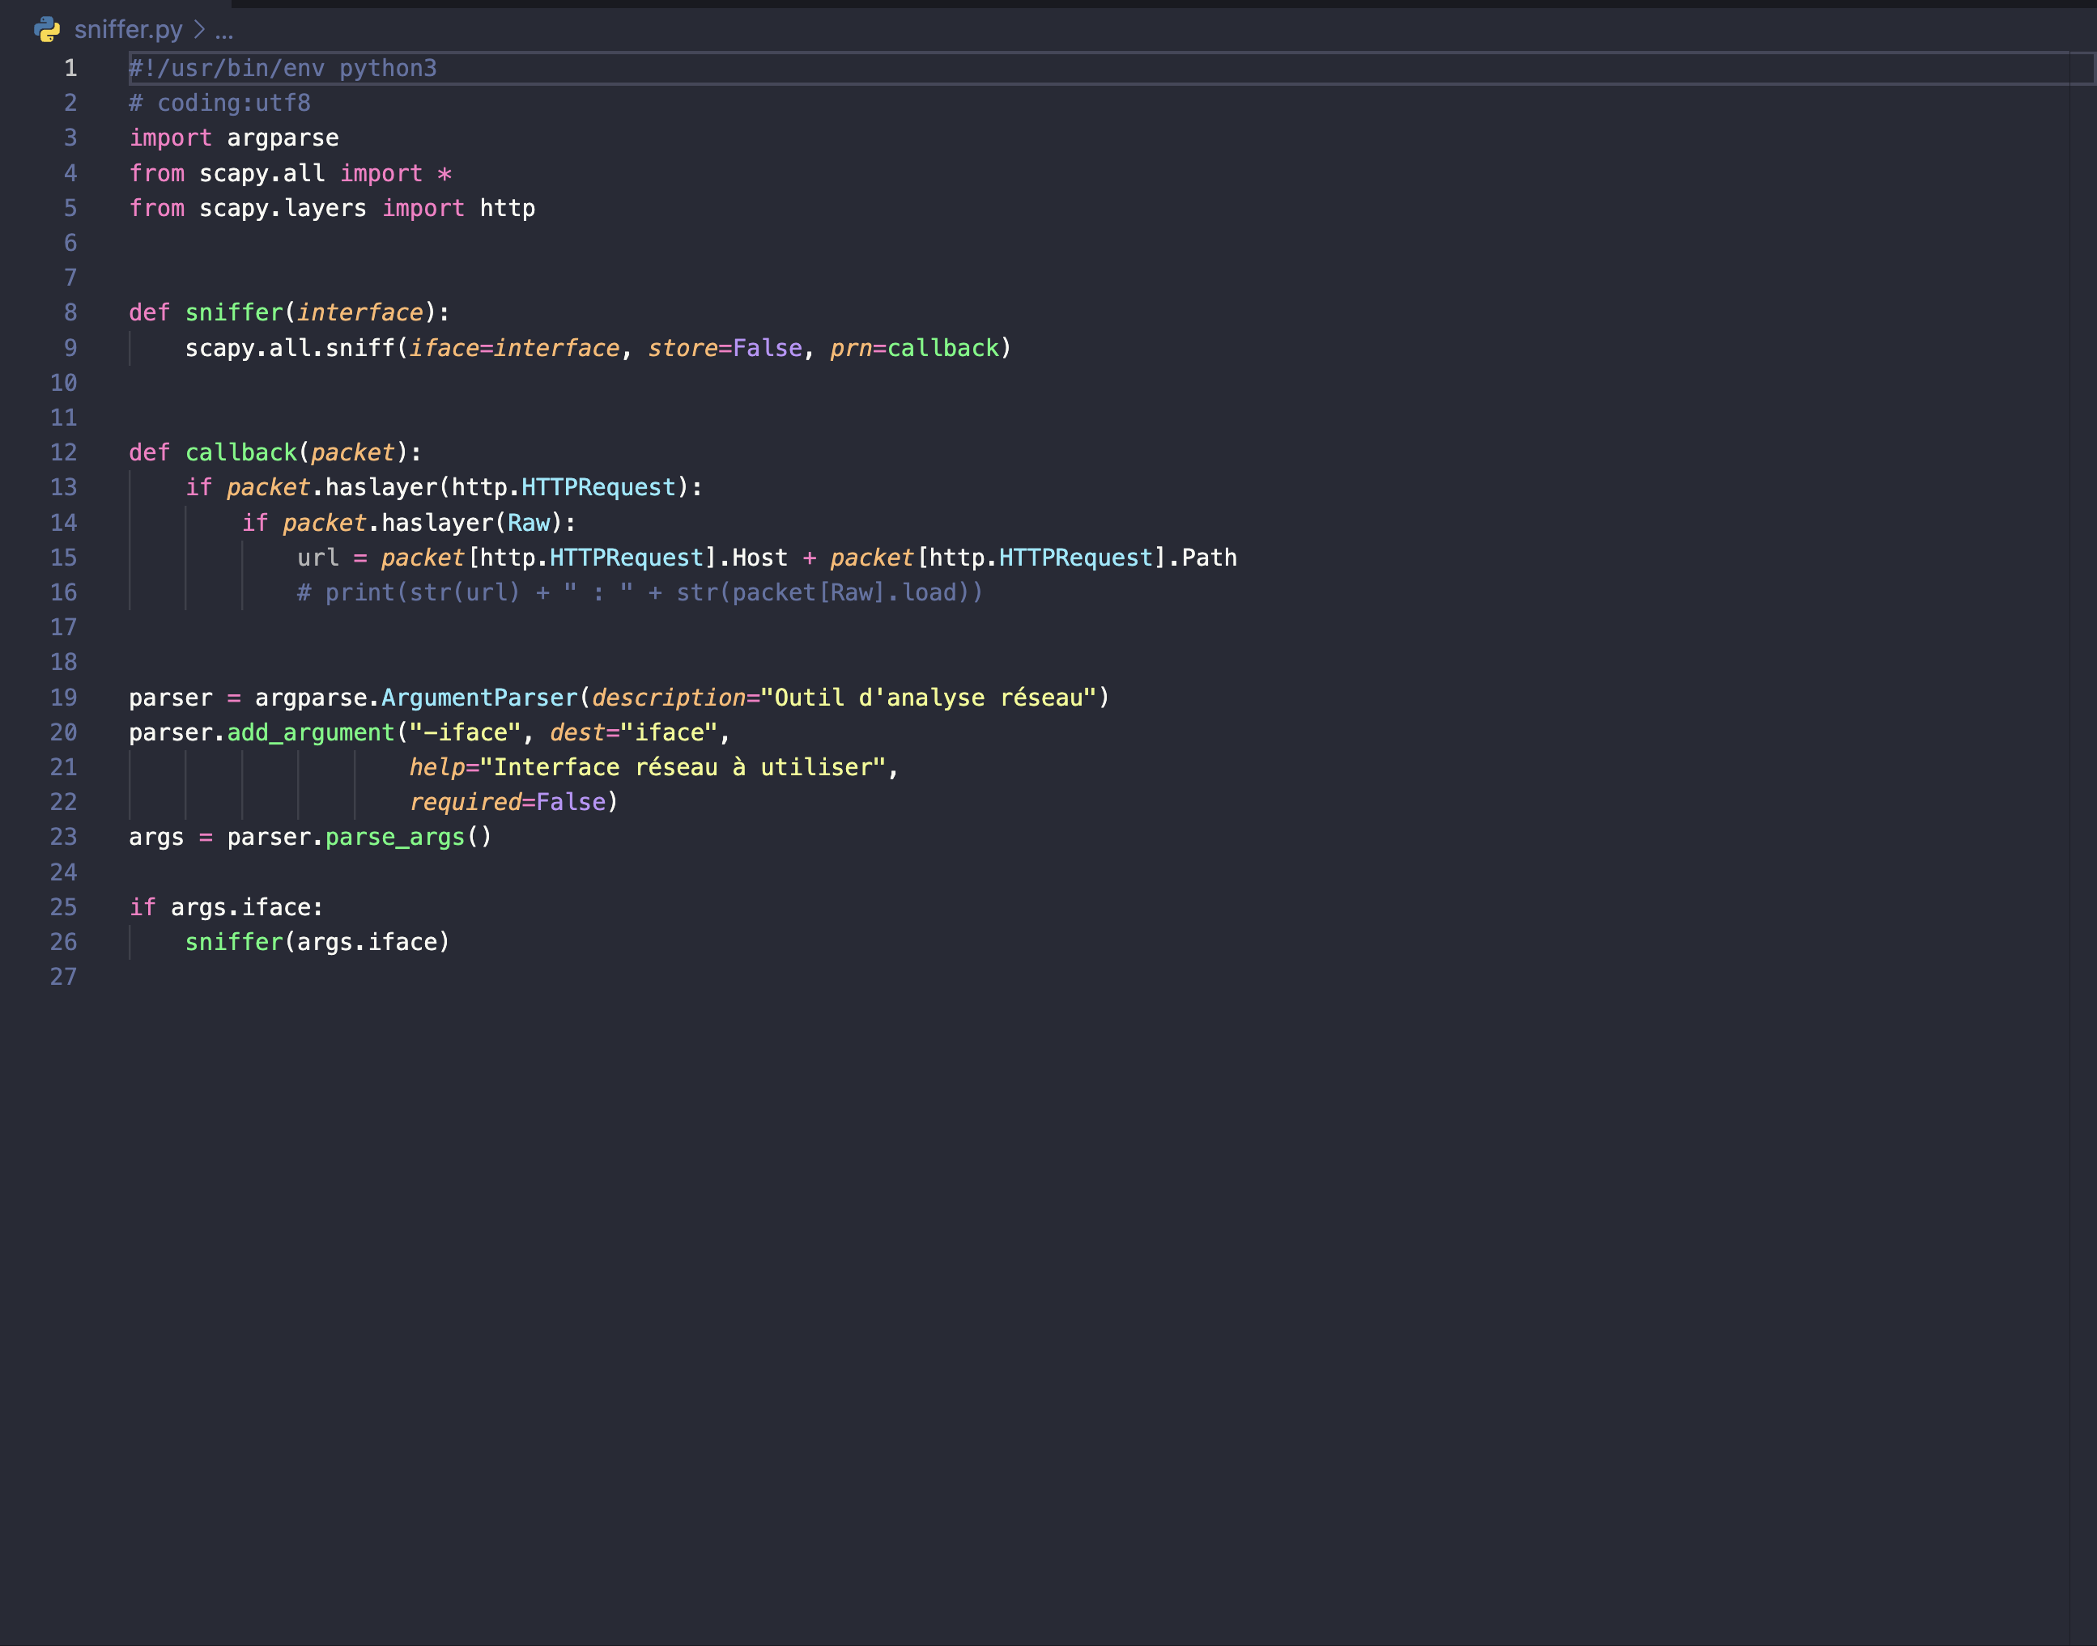Image resolution: width=2097 pixels, height=1646 pixels.
Task: Click line number 12 beside def callback
Action: pyautogui.click(x=64, y=453)
